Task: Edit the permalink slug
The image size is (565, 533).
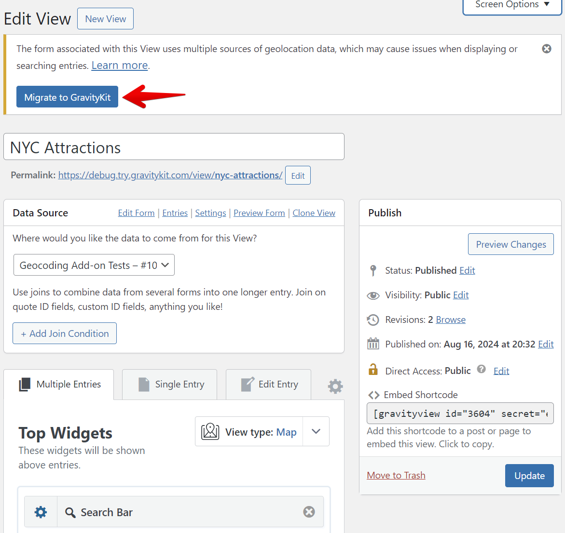Action: point(298,175)
